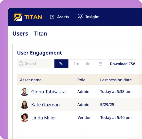
Task: Open the calendar date picker icon
Action: [x=100, y=64]
